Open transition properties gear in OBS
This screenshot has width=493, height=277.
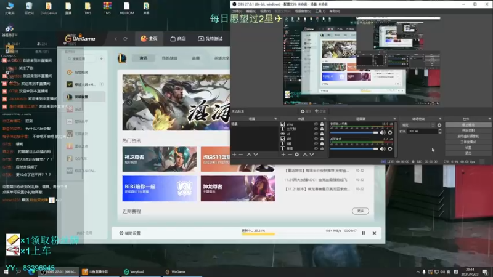pyautogui.click(x=439, y=125)
